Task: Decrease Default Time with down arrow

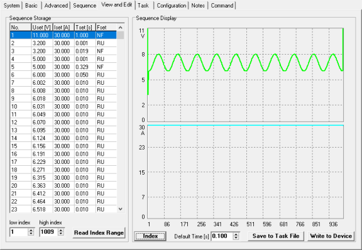Action: click(236, 238)
